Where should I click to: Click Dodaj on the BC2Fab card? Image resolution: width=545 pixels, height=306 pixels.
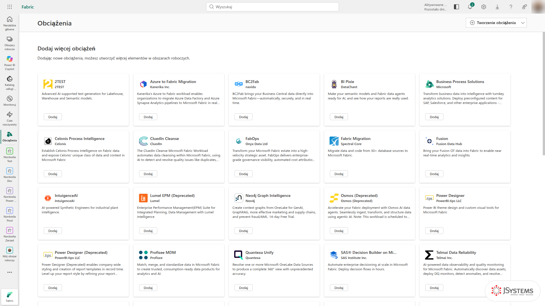coord(244,117)
